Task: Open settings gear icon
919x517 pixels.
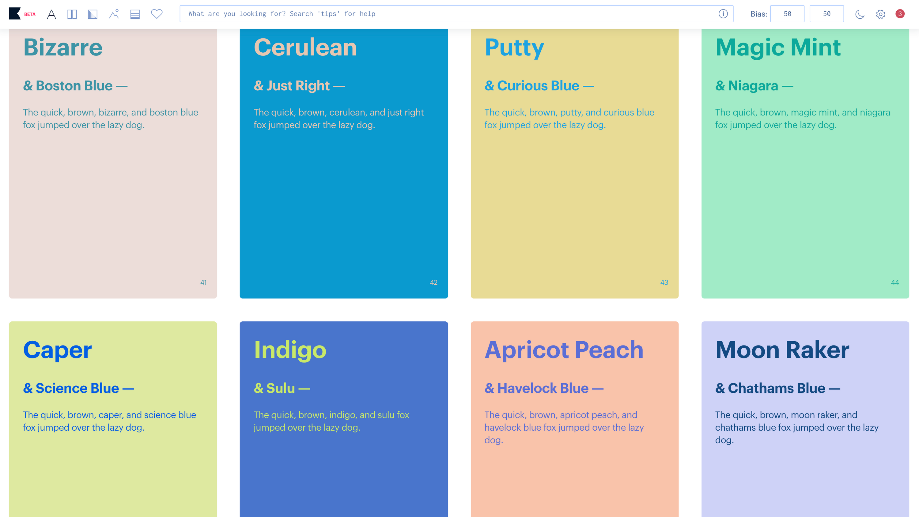Action: pyautogui.click(x=880, y=14)
